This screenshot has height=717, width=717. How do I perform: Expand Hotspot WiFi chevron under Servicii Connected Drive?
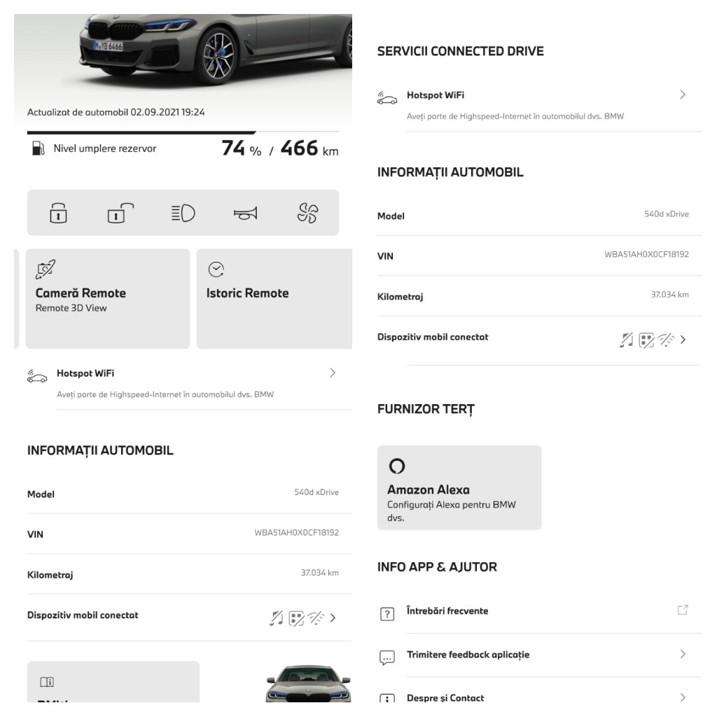click(x=683, y=95)
